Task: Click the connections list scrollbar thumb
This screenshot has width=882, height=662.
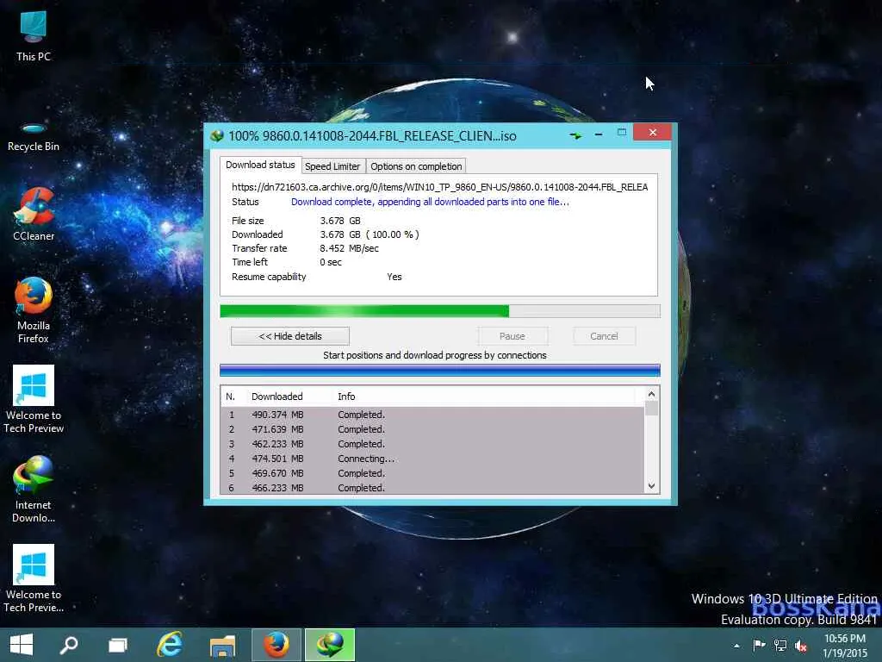Action: coord(651,408)
